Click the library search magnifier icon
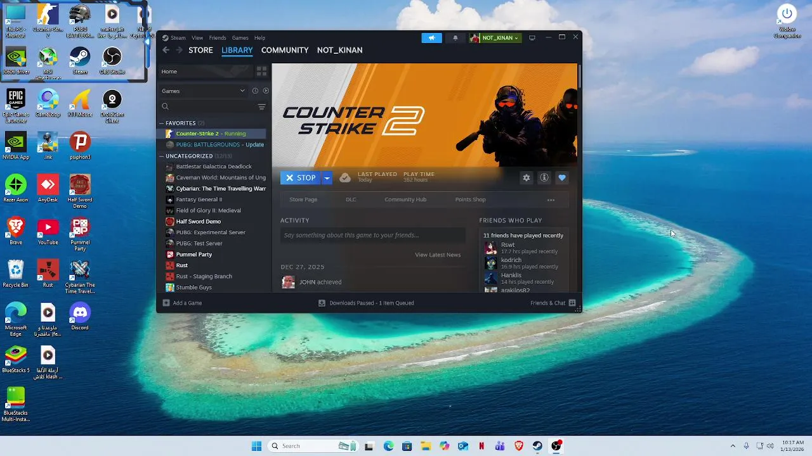 (x=166, y=107)
